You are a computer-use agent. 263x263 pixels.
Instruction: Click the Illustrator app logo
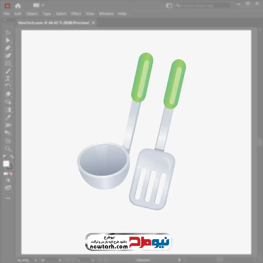click(8, 6)
